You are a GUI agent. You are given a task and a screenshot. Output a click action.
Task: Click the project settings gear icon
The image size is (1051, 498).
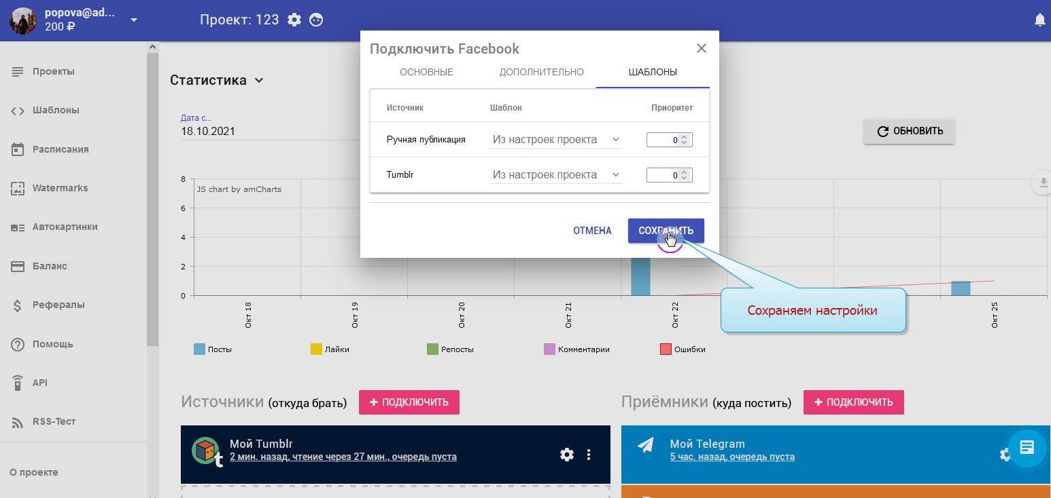point(294,20)
